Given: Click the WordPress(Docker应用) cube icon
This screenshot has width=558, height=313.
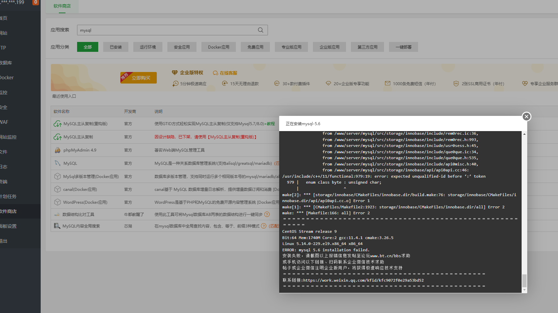Looking at the screenshot, I should (x=58, y=202).
